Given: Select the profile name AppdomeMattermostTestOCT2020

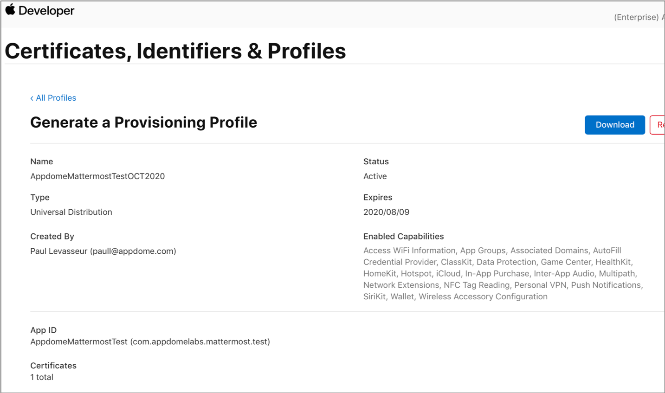Looking at the screenshot, I should (x=97, y=176).
